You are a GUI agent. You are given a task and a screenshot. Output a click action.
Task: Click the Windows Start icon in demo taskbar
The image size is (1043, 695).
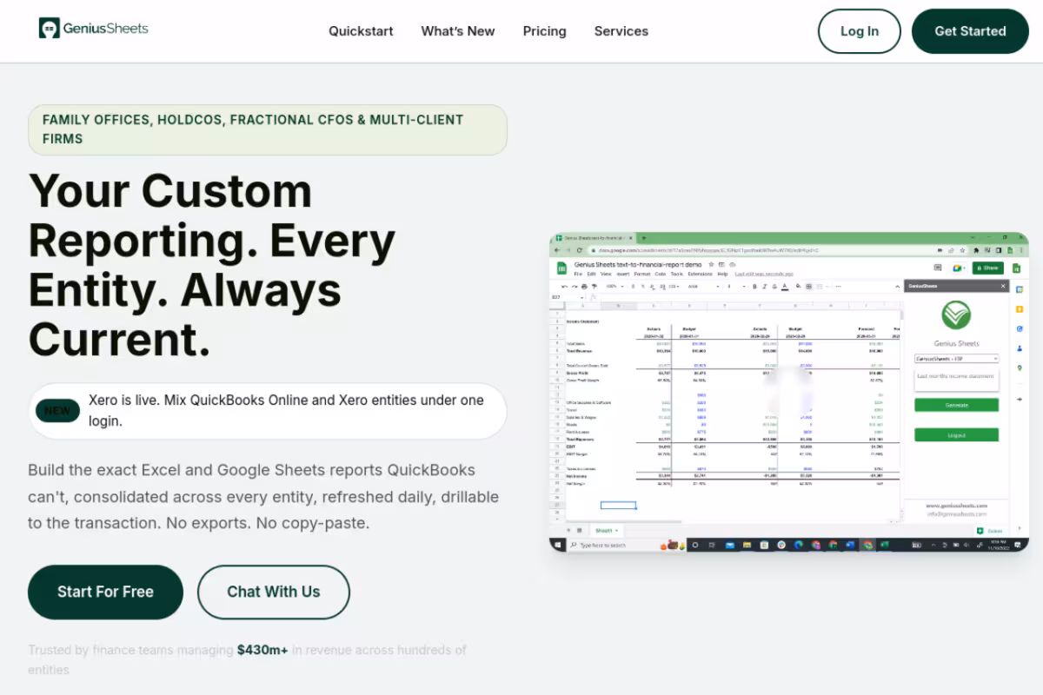pyautogui.click(x=559, y=545)
